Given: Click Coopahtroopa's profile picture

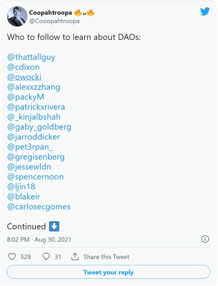Looking at the screenshot, I should (17, 16).
